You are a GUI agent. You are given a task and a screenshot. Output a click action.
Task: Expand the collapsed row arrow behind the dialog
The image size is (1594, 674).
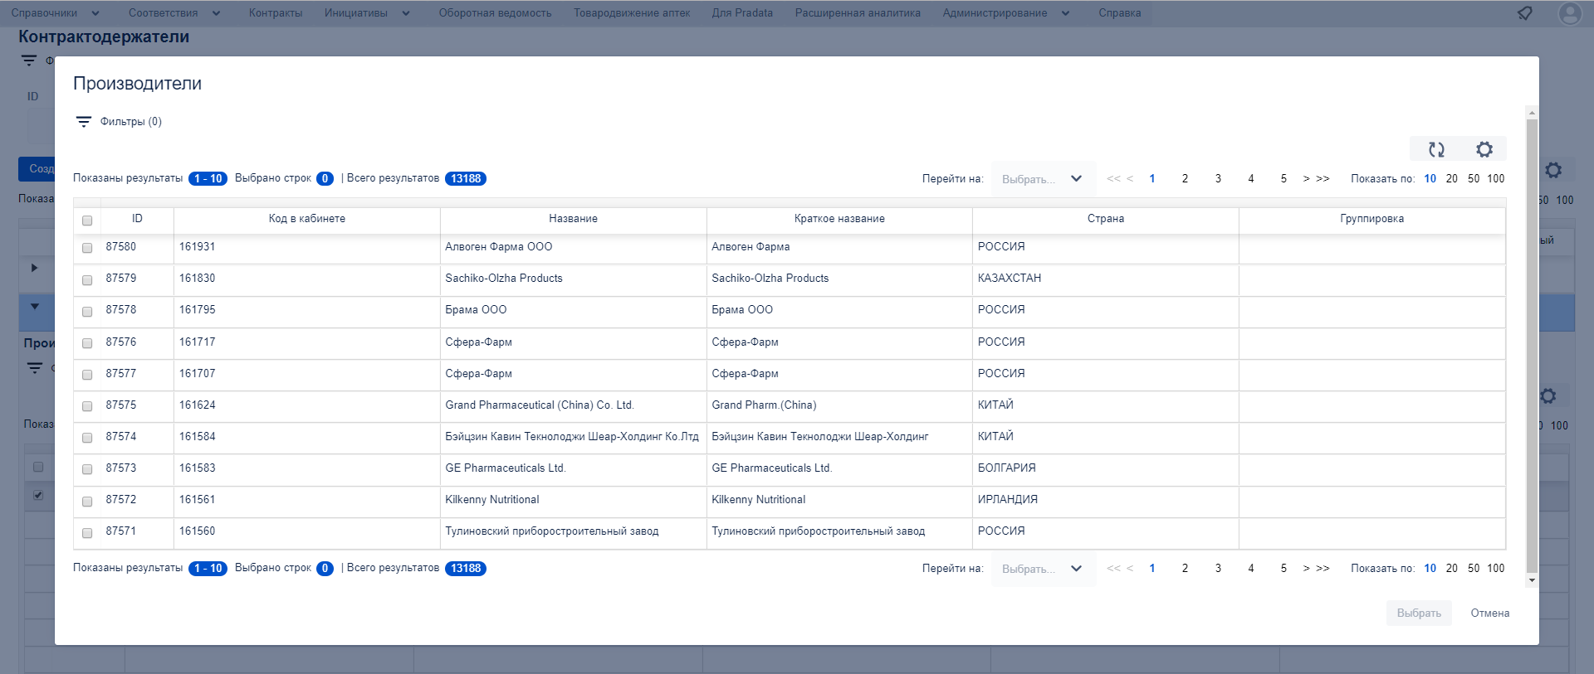[34, 268]
